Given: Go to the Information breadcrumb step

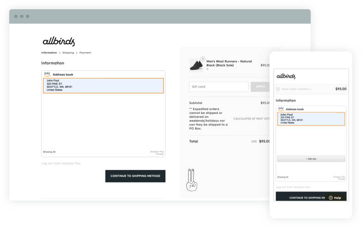Looking at the screenshot, I should [x=49, y=53].
